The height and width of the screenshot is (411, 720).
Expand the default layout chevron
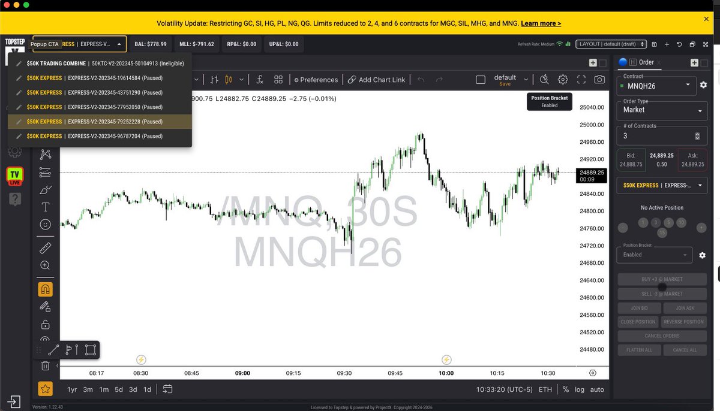[x=526, y=80]
